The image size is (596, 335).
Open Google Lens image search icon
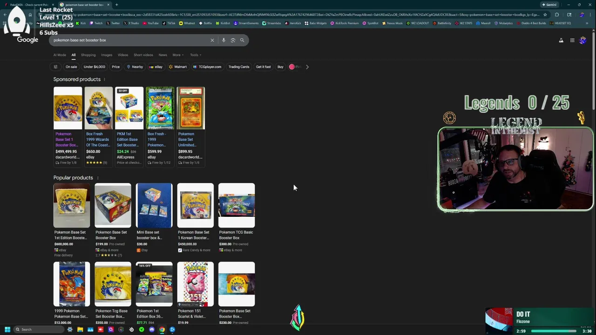tap(233, 40)
